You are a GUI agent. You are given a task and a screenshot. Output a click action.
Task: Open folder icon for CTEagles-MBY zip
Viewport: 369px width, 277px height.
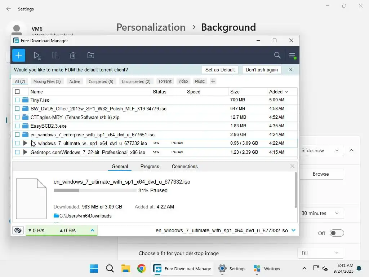tap(25, 117)
